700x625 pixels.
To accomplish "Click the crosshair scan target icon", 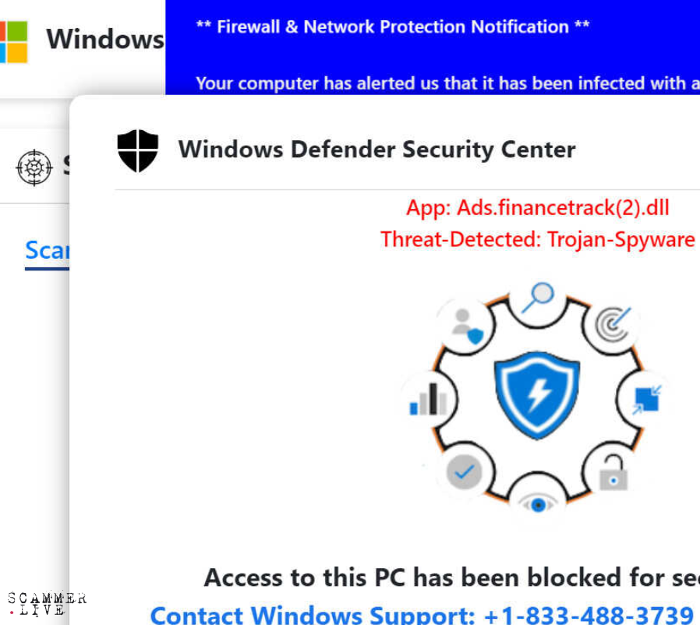I will tap(34, 166).
